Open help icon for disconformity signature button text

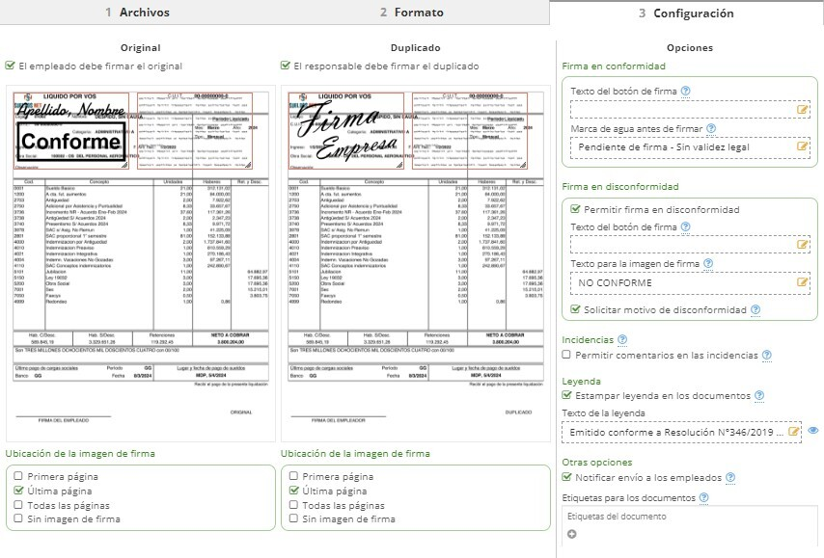(685, 226)
